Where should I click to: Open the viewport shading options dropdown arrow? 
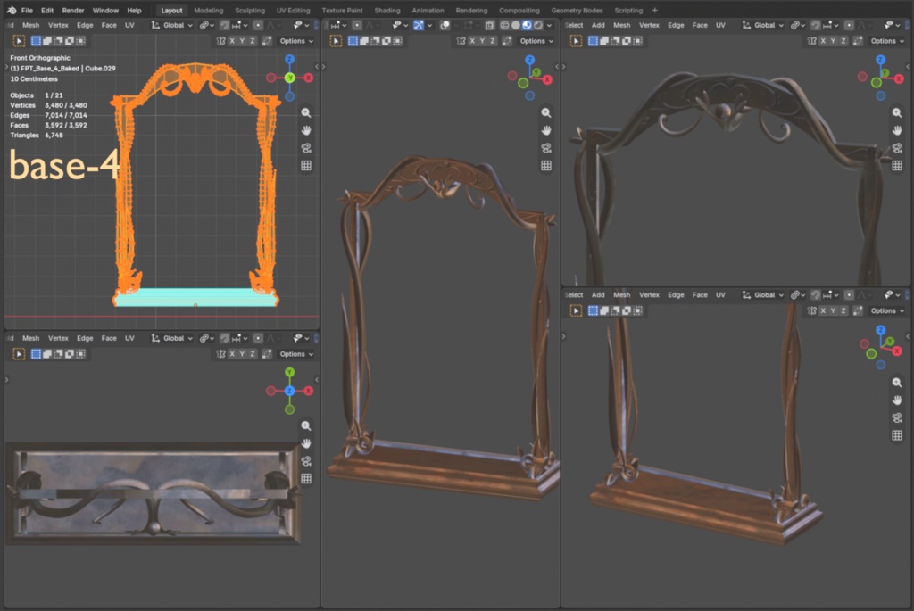(x=549, y=25)
